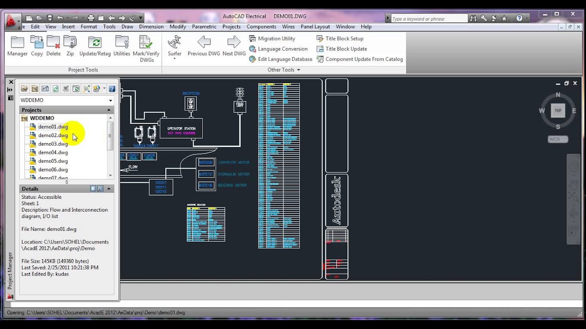Open the Edit menu
The width and height of the screenshot is (586, 329).
35,27
